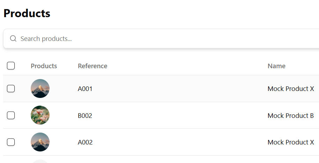Click Mock Product X in row A001

click(x=291, y=89)
